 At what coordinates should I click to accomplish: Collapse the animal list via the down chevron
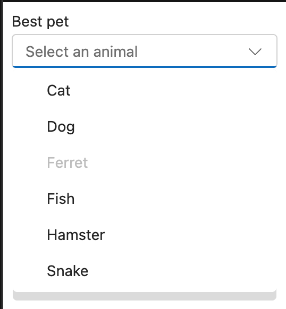[255, 51]
